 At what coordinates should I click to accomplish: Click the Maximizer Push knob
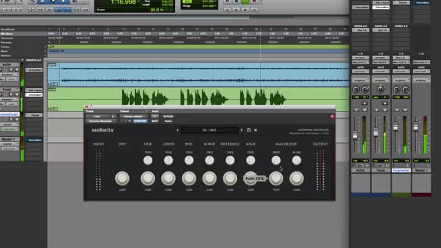pos(276,178)
